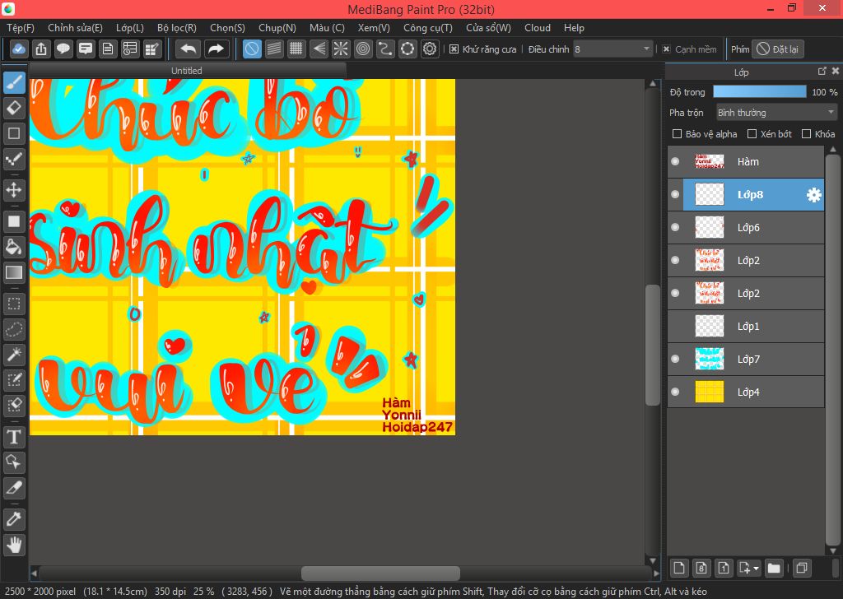Screen dimensions: 843x599
Task: Select the rectangular selection tool
Action: pyautogui.click(x=14, y=304)
